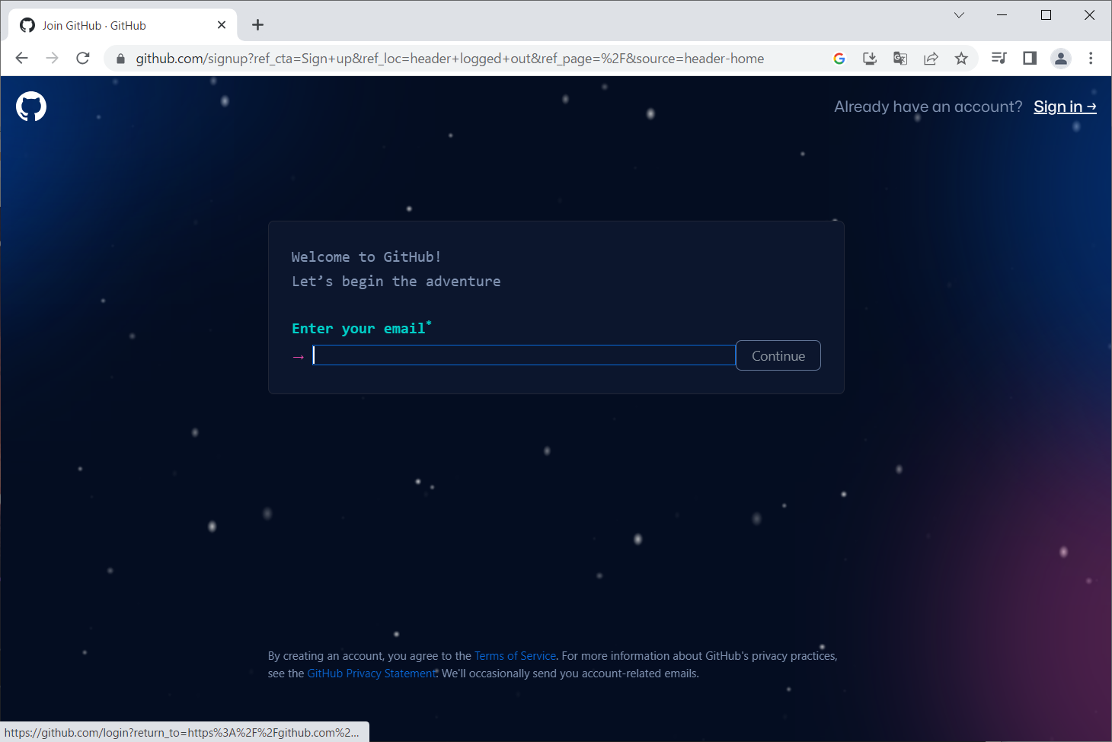Focus the email input field
Screen dimensions: 1112x742
tap(523, 355)
